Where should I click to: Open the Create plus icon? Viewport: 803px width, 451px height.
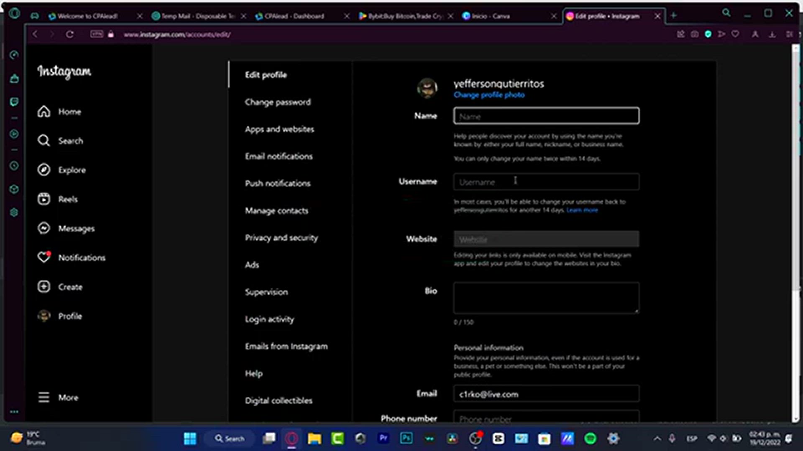[x=44, y=287]
